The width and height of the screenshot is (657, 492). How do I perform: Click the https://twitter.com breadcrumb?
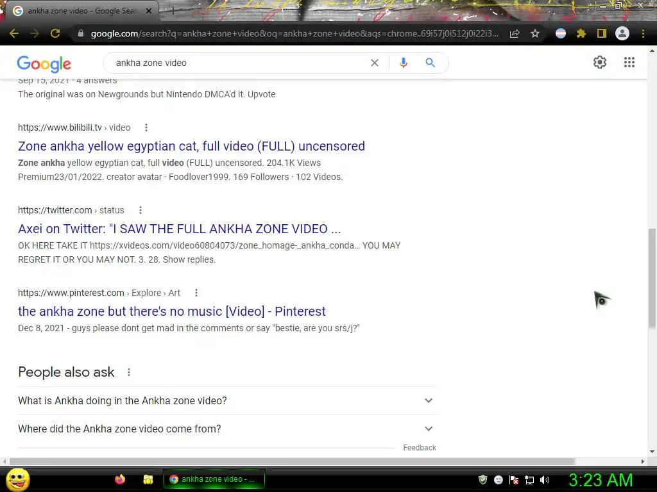point(71,210)
